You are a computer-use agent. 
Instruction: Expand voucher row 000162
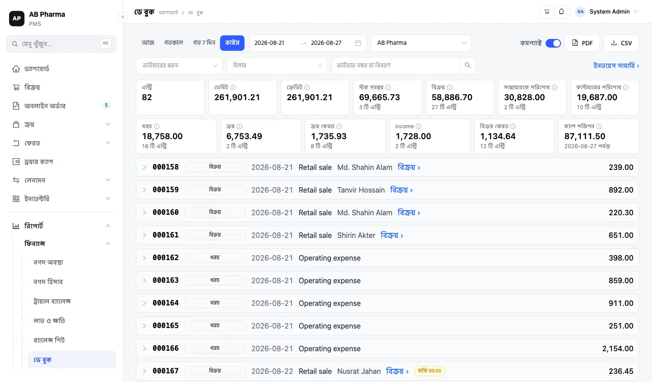point(144,258)
